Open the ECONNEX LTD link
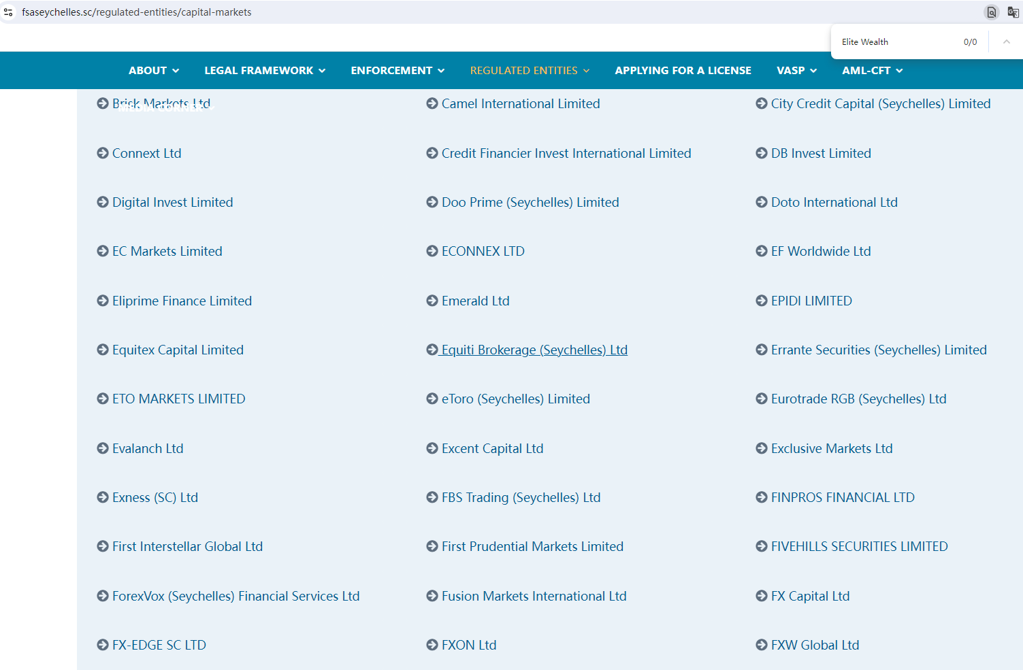The image size is (1023, 670). point(483,251)
